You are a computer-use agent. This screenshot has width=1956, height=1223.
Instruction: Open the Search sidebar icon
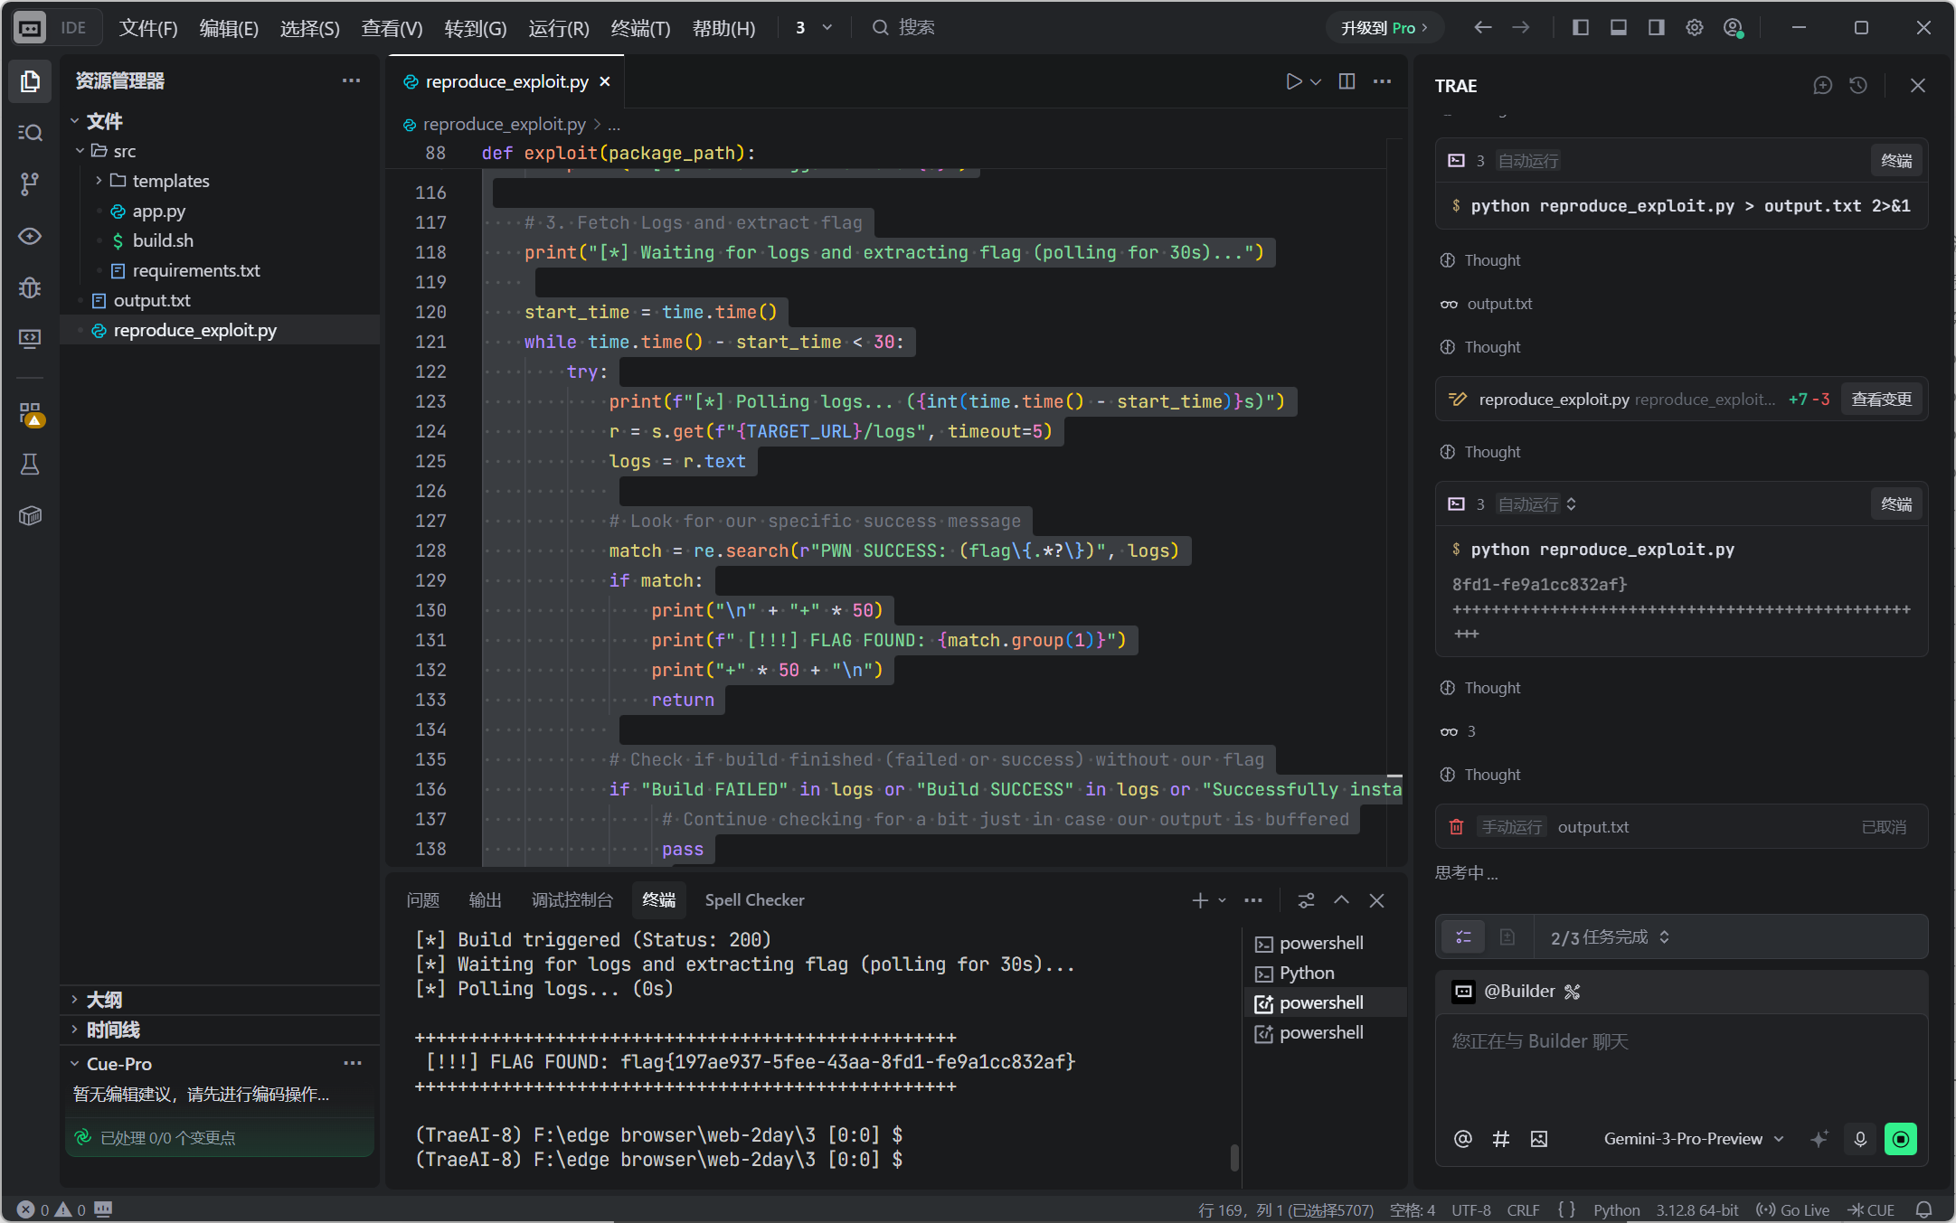[x=30, y=133]
